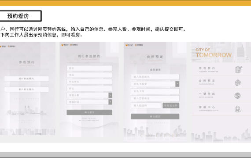251x158 pixels.
Task: Click the 同行参观预约 button
Action: click(x=26, y=79)
